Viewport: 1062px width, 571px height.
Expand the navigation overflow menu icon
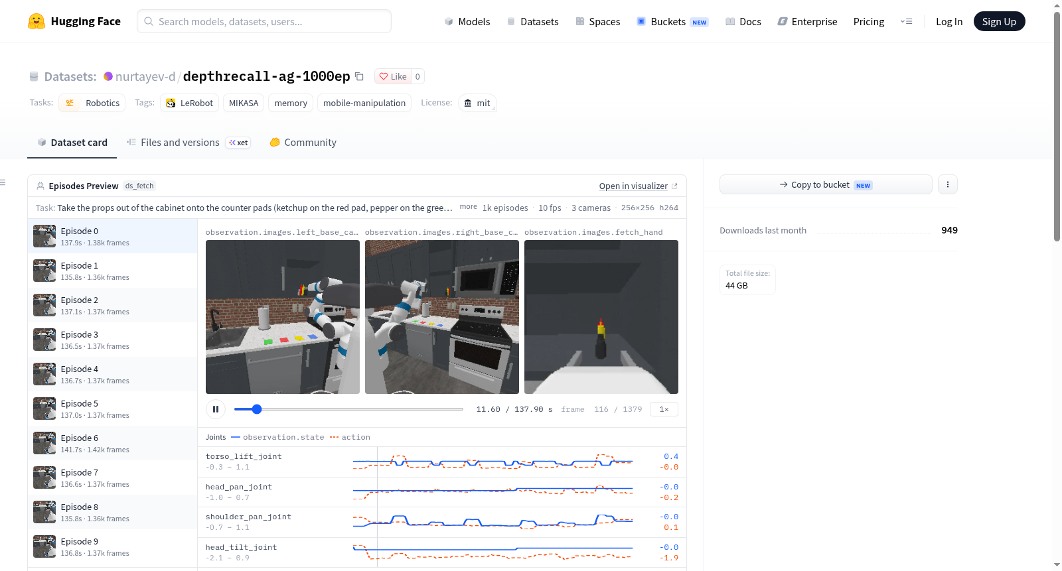click(906, 21)
